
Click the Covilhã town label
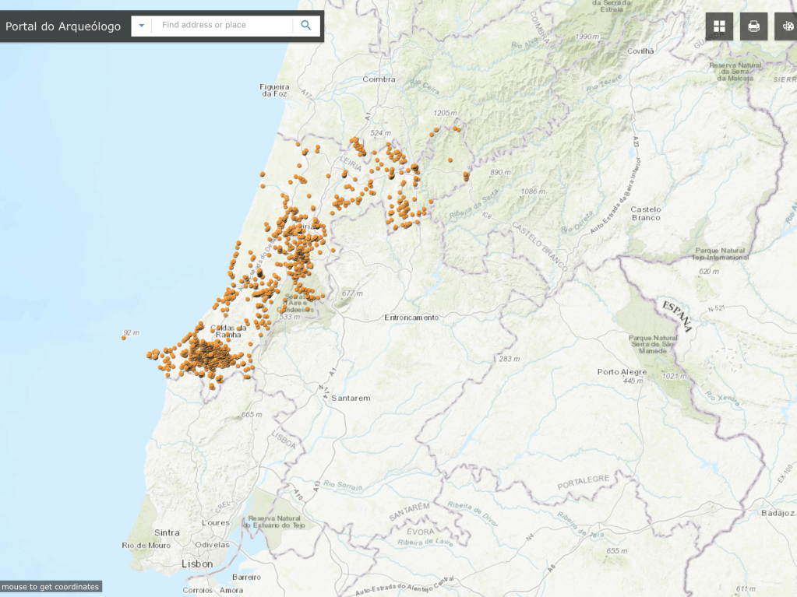coord(639,51)
